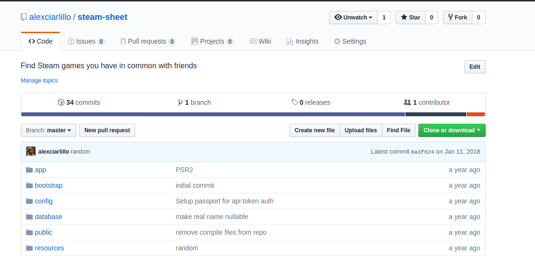Click the folder icon next to config

29,201
